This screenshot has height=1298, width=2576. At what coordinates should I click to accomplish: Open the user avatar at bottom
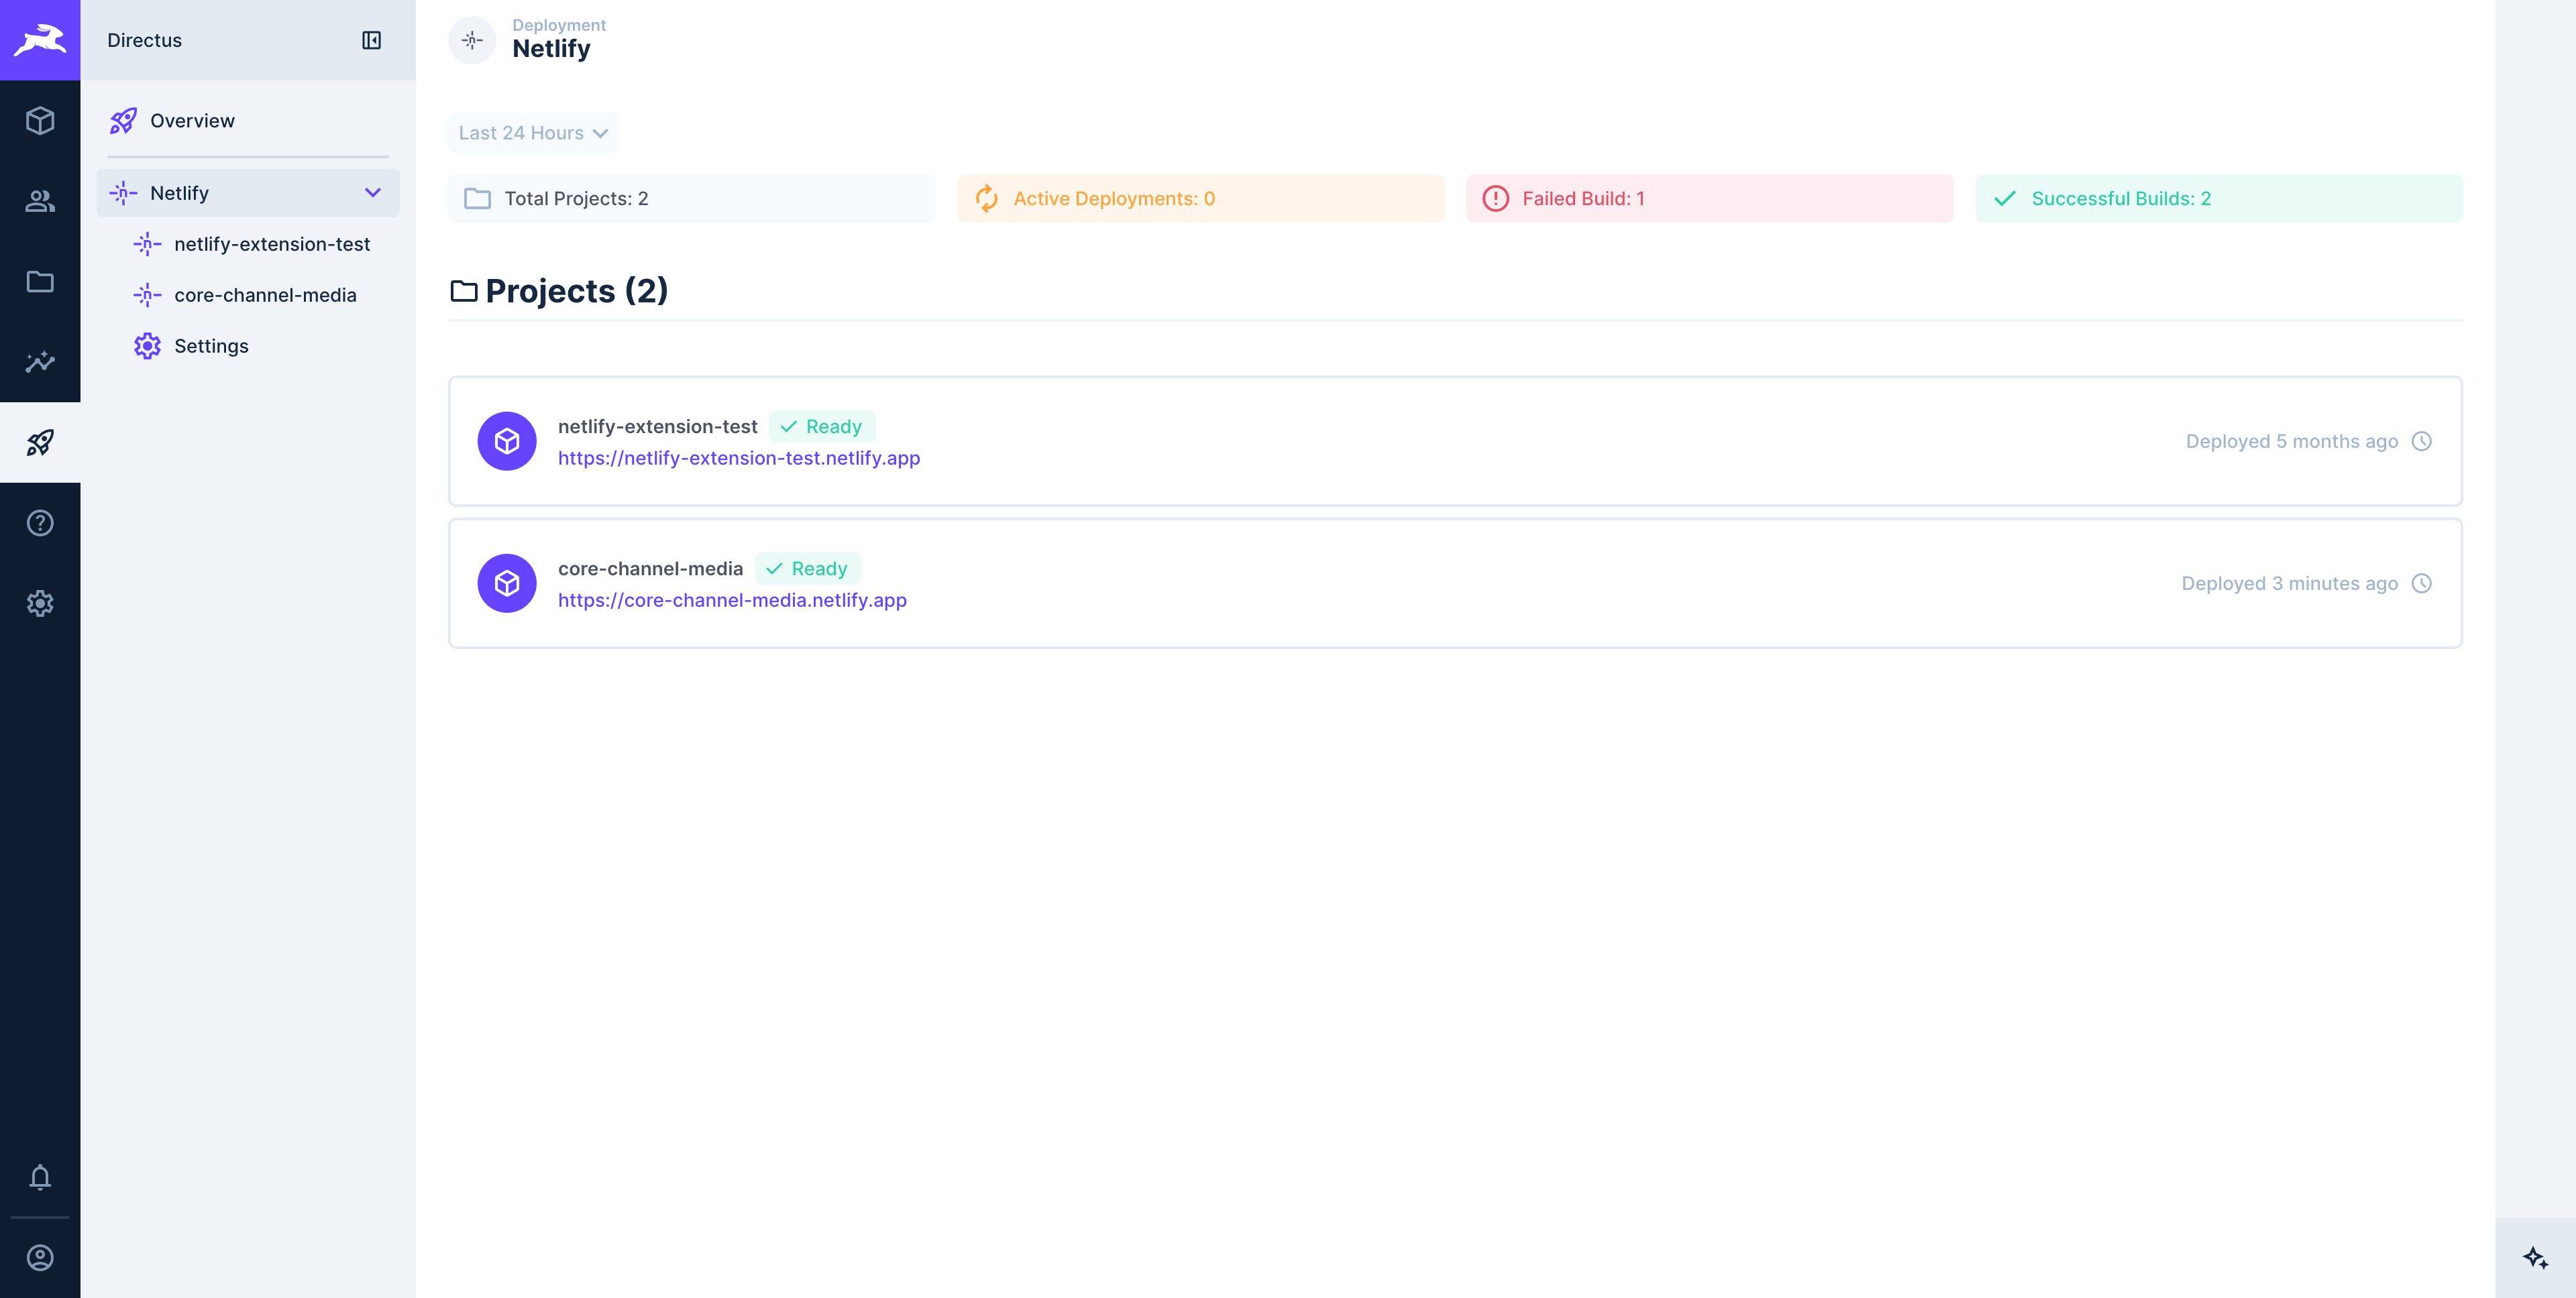tap(40, 1257)
